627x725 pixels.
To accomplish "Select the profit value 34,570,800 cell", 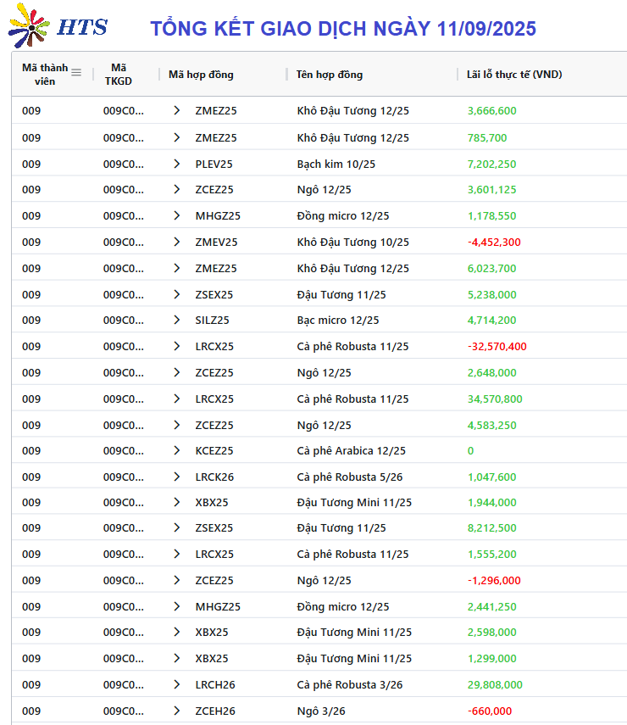I will (495, 399).
